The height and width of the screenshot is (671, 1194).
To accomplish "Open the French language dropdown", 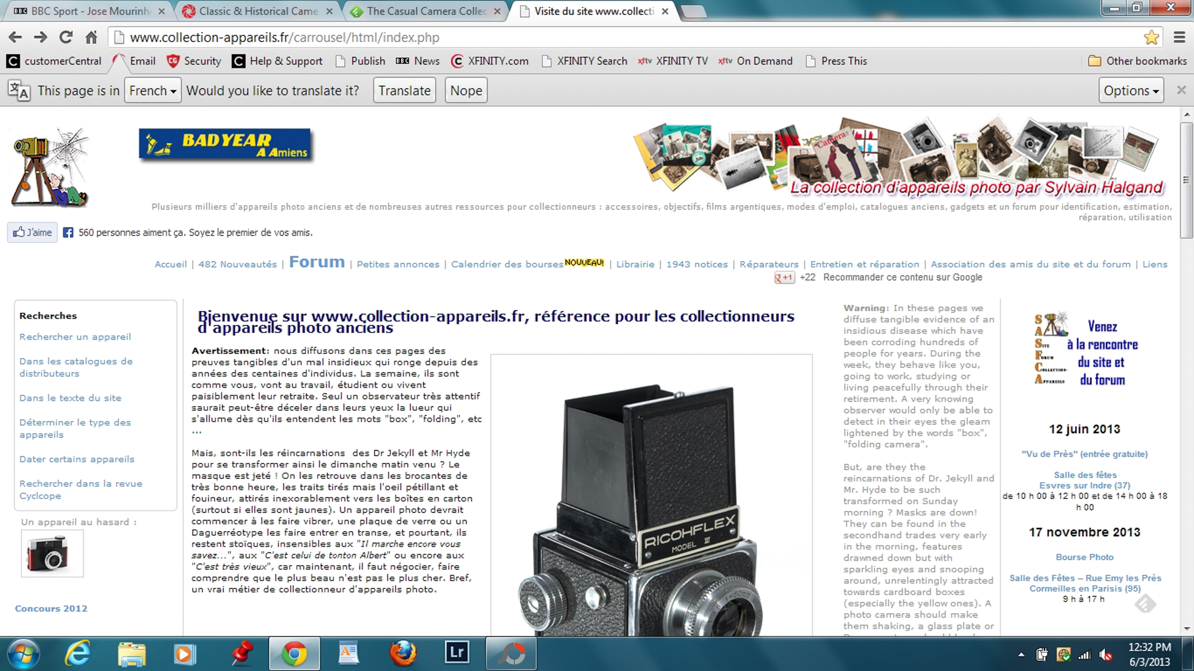I will (x=153, y=91).
